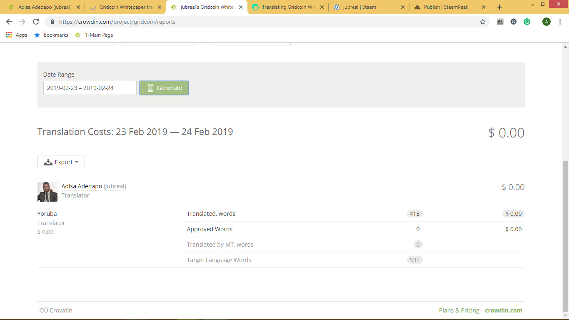Click the total $ 0.00 amount
The width and height of the screenshot is (569, 320).
(506, 132)
